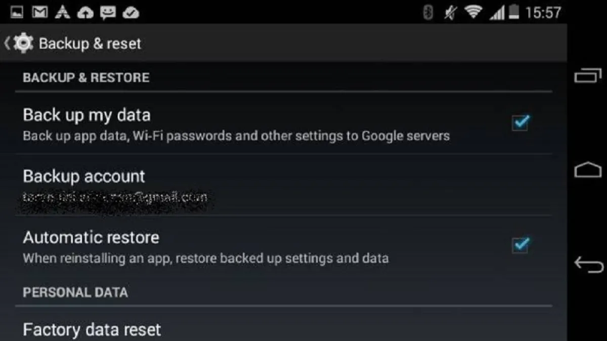Tap the picture notification icon in status bar

point(17,13)
